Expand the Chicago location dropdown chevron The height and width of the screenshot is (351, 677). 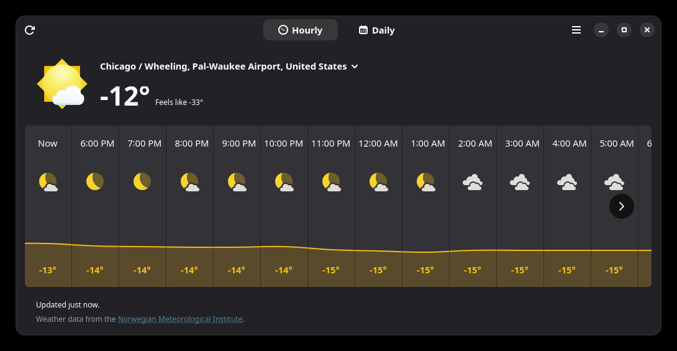[355, 66]
